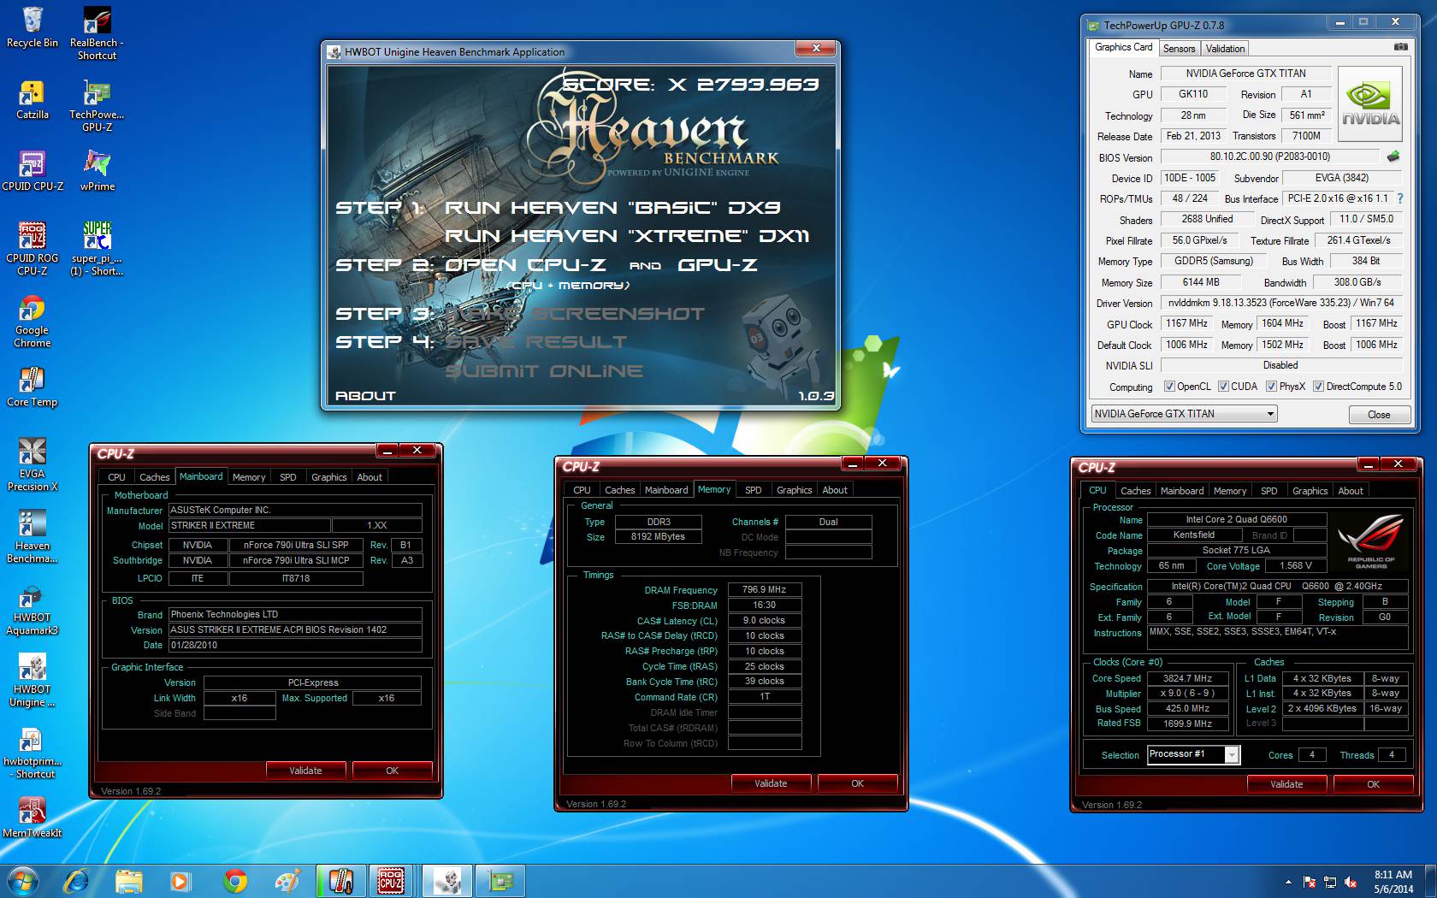
Task: Click Validate in the ROG CPU-Z processor window
Action: click(1286, 784)
